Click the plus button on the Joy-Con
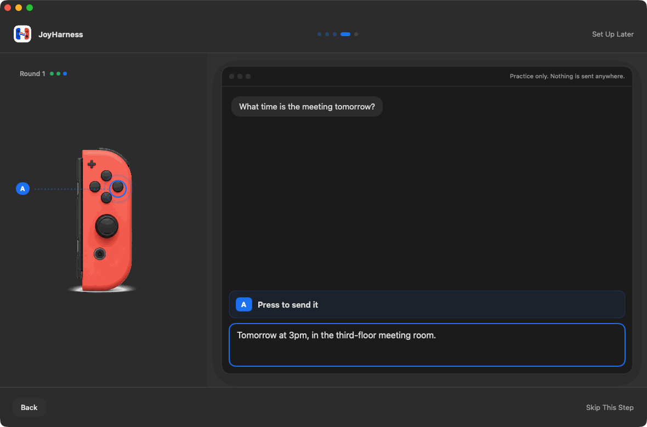The image size is (647, 427). point(92,164)
